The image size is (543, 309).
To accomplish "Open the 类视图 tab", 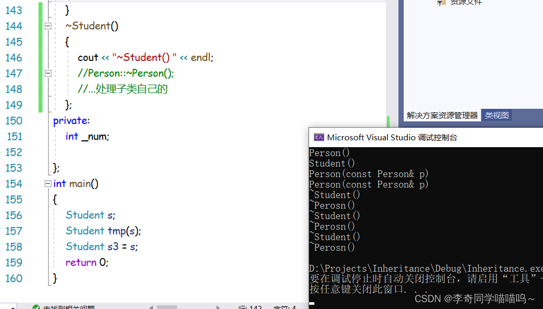I will point(497,115).
